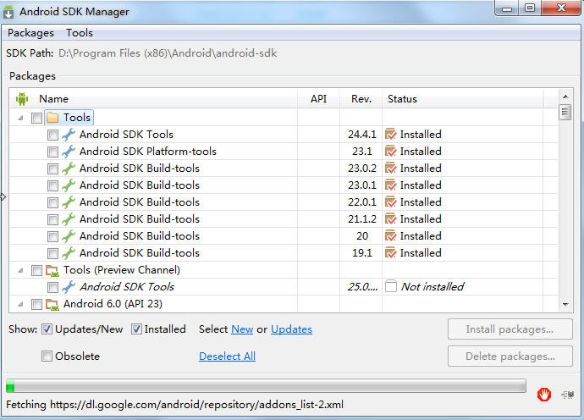This screenshot has width=584, height=420.
Task: Toggle the Installed show filter
Action: [x=136, y=329]
